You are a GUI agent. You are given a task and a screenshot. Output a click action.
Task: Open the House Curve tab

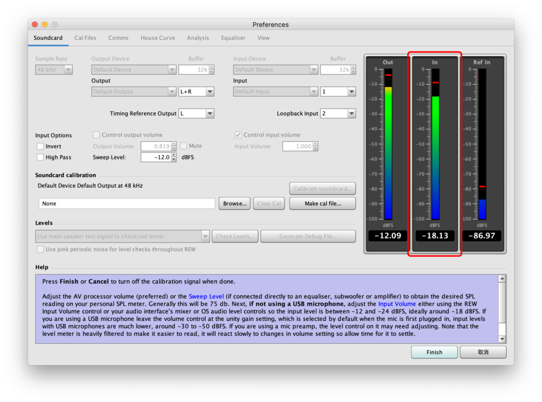[x=158, y=38]
